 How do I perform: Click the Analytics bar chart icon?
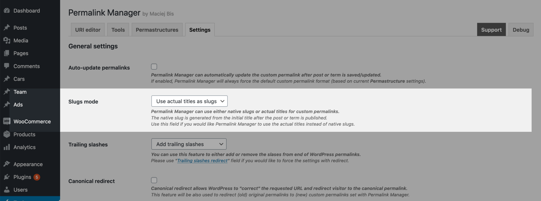point(7,147)
